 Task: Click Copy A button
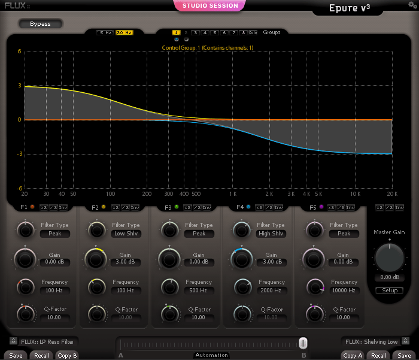(x=353, y=355)
